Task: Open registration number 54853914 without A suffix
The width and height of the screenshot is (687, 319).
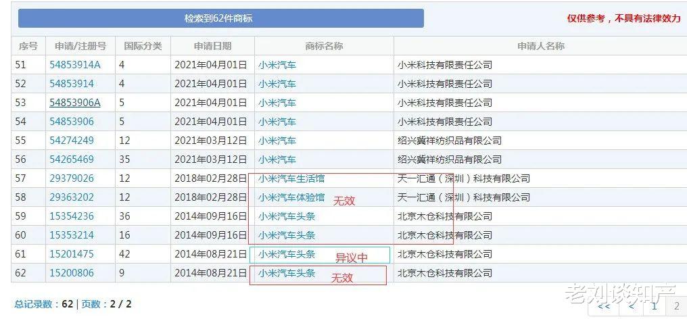Action: (x=72, y=84)
